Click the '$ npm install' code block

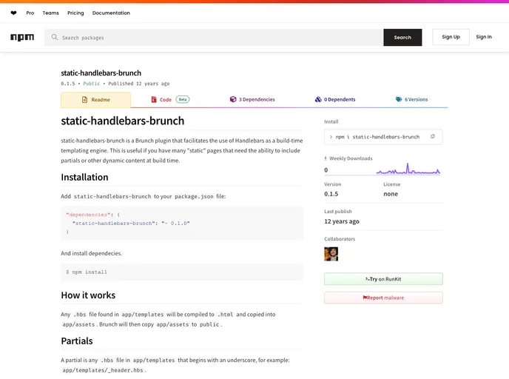[182, 272]
